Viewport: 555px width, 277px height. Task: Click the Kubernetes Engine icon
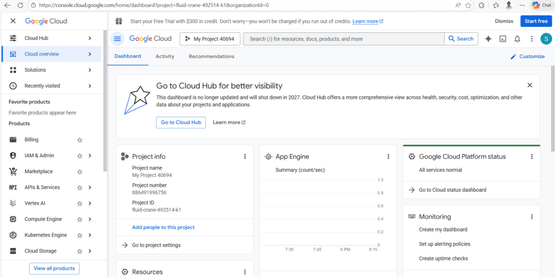[x=13, y=235]
